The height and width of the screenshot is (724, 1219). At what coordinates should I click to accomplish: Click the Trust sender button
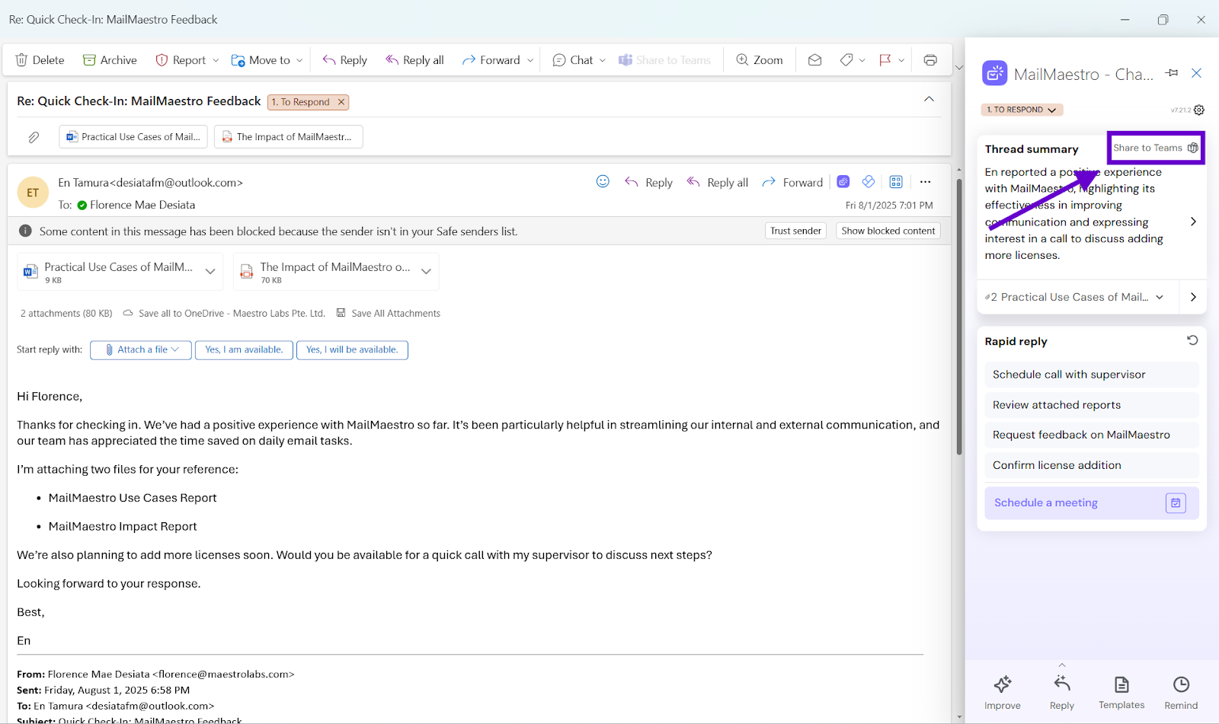(x=795, y=231)
